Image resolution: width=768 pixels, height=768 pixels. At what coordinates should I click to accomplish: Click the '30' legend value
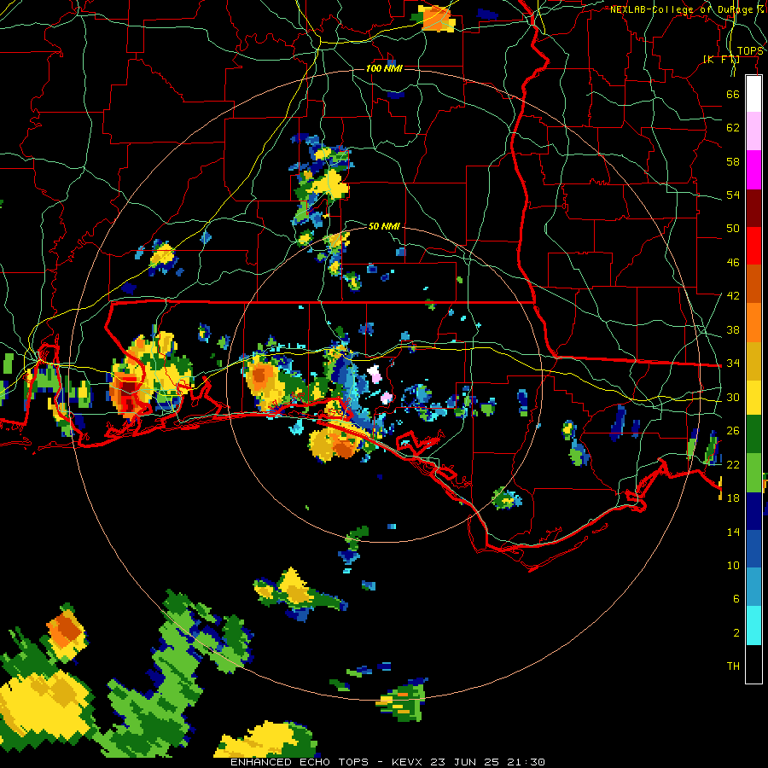pos(733,397)
